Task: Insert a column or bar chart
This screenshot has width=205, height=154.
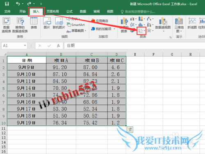Action: (x=133, y=19)
